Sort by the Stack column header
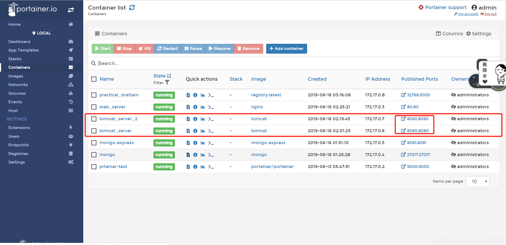Image resolution: width=506 pixels, height=245 pixels. (x=236, y=79)
